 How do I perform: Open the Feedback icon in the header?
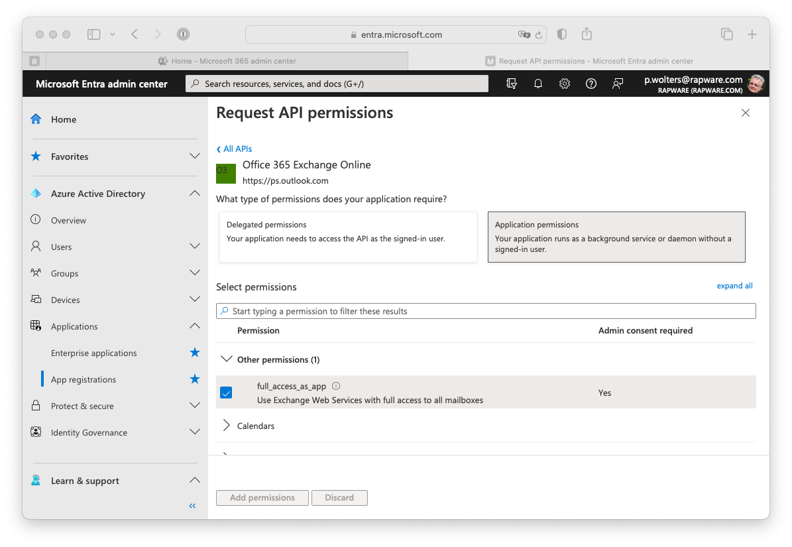click(617, 84)
